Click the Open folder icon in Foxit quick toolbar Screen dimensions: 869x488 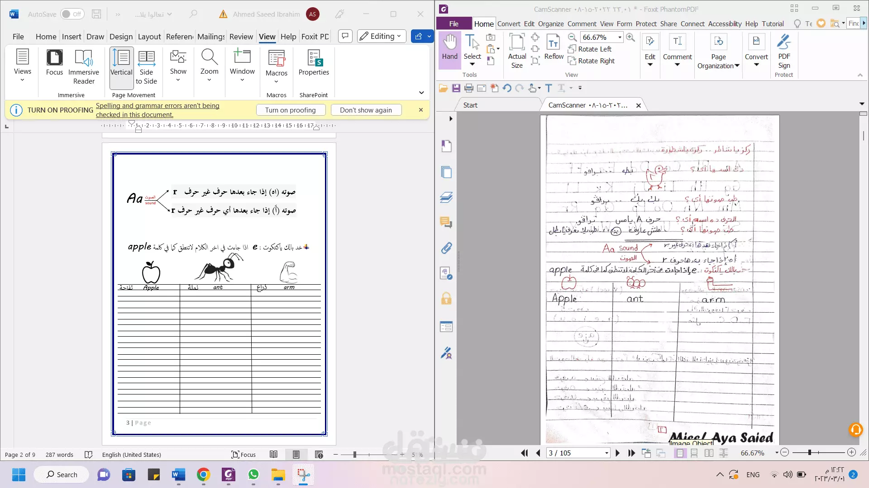[443, 88]
